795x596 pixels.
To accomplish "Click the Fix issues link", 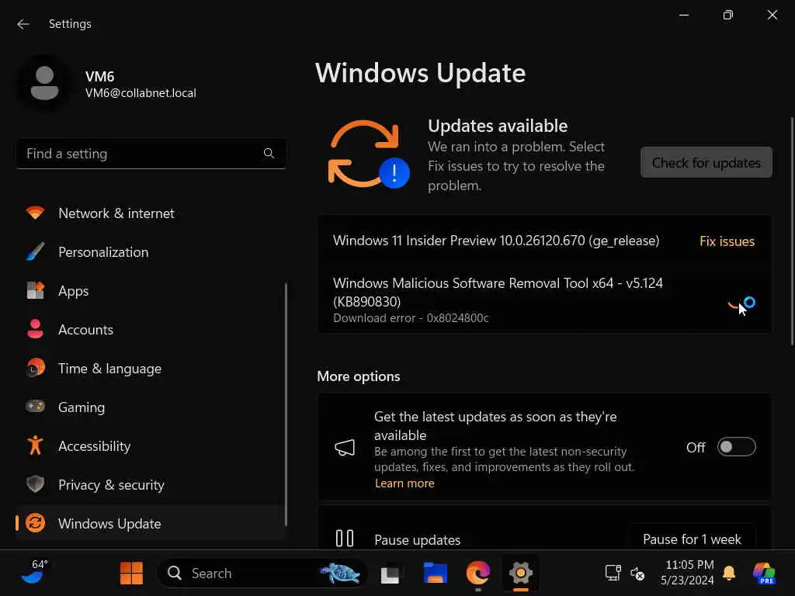I will point(727,241).
